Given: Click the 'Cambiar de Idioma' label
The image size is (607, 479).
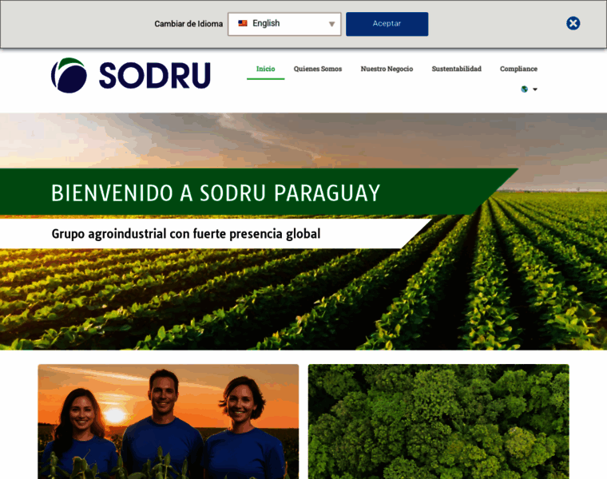Looking at the screenshot, I should pos(188,24).
